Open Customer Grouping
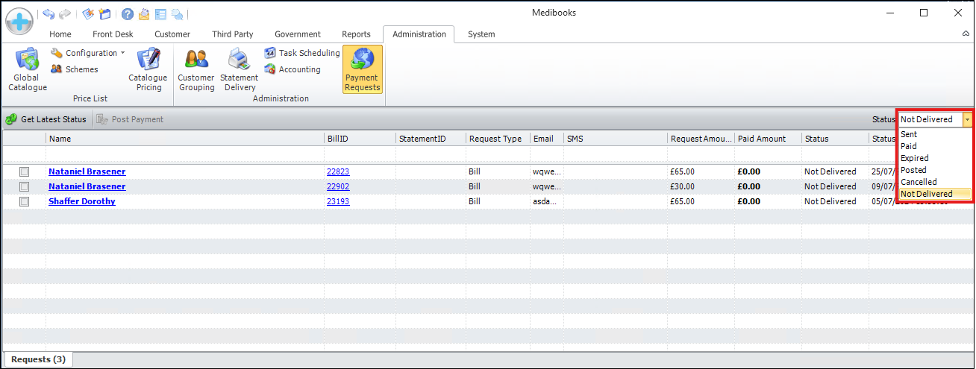This screenshot has width=976, height=369. (x=196, y=69)
